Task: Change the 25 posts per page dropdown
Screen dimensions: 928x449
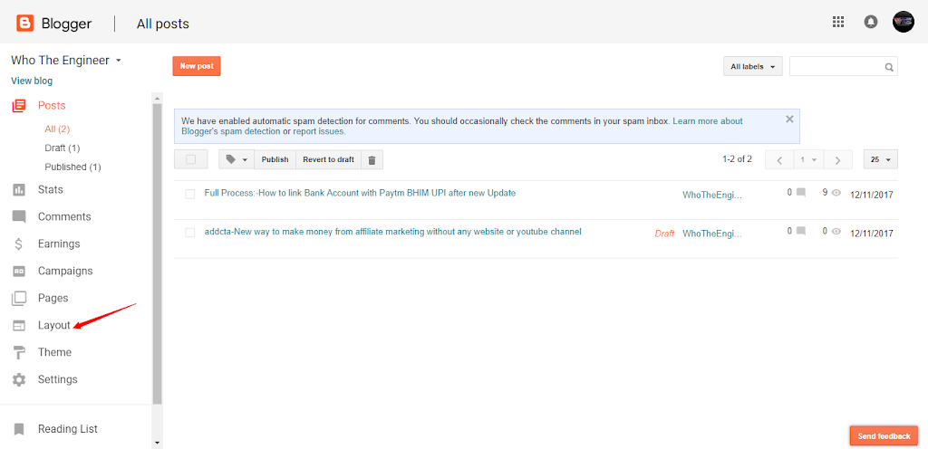Action: click(880, 159)
